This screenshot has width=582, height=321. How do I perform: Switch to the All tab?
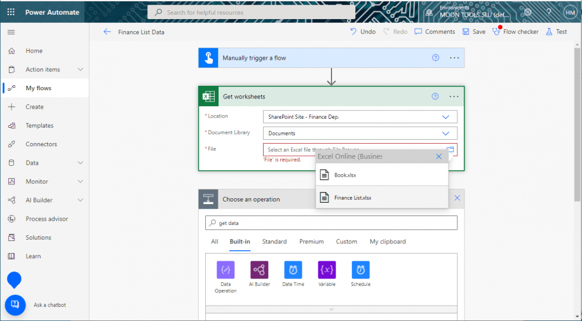tap(215, 242)
